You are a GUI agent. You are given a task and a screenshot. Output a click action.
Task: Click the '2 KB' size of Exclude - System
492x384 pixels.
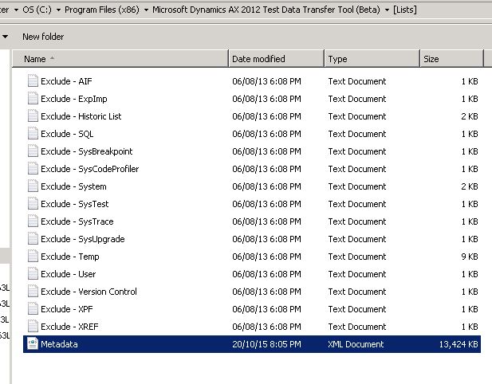click(x=470, y=186)
